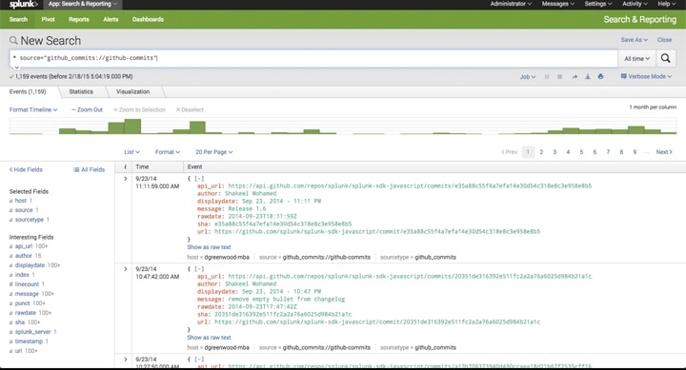Screen dimensions: 686x370
Task: Click the tallest timeline bar
Action: 132,127
